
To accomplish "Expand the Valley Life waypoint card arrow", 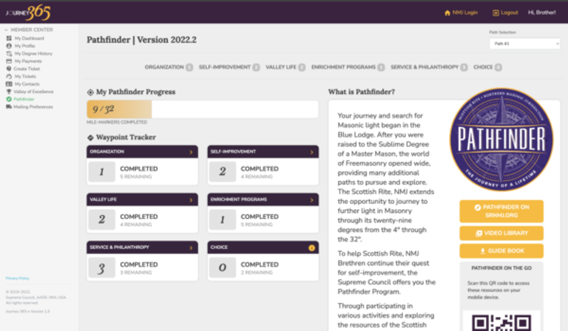I will click(x=191, y=200).
